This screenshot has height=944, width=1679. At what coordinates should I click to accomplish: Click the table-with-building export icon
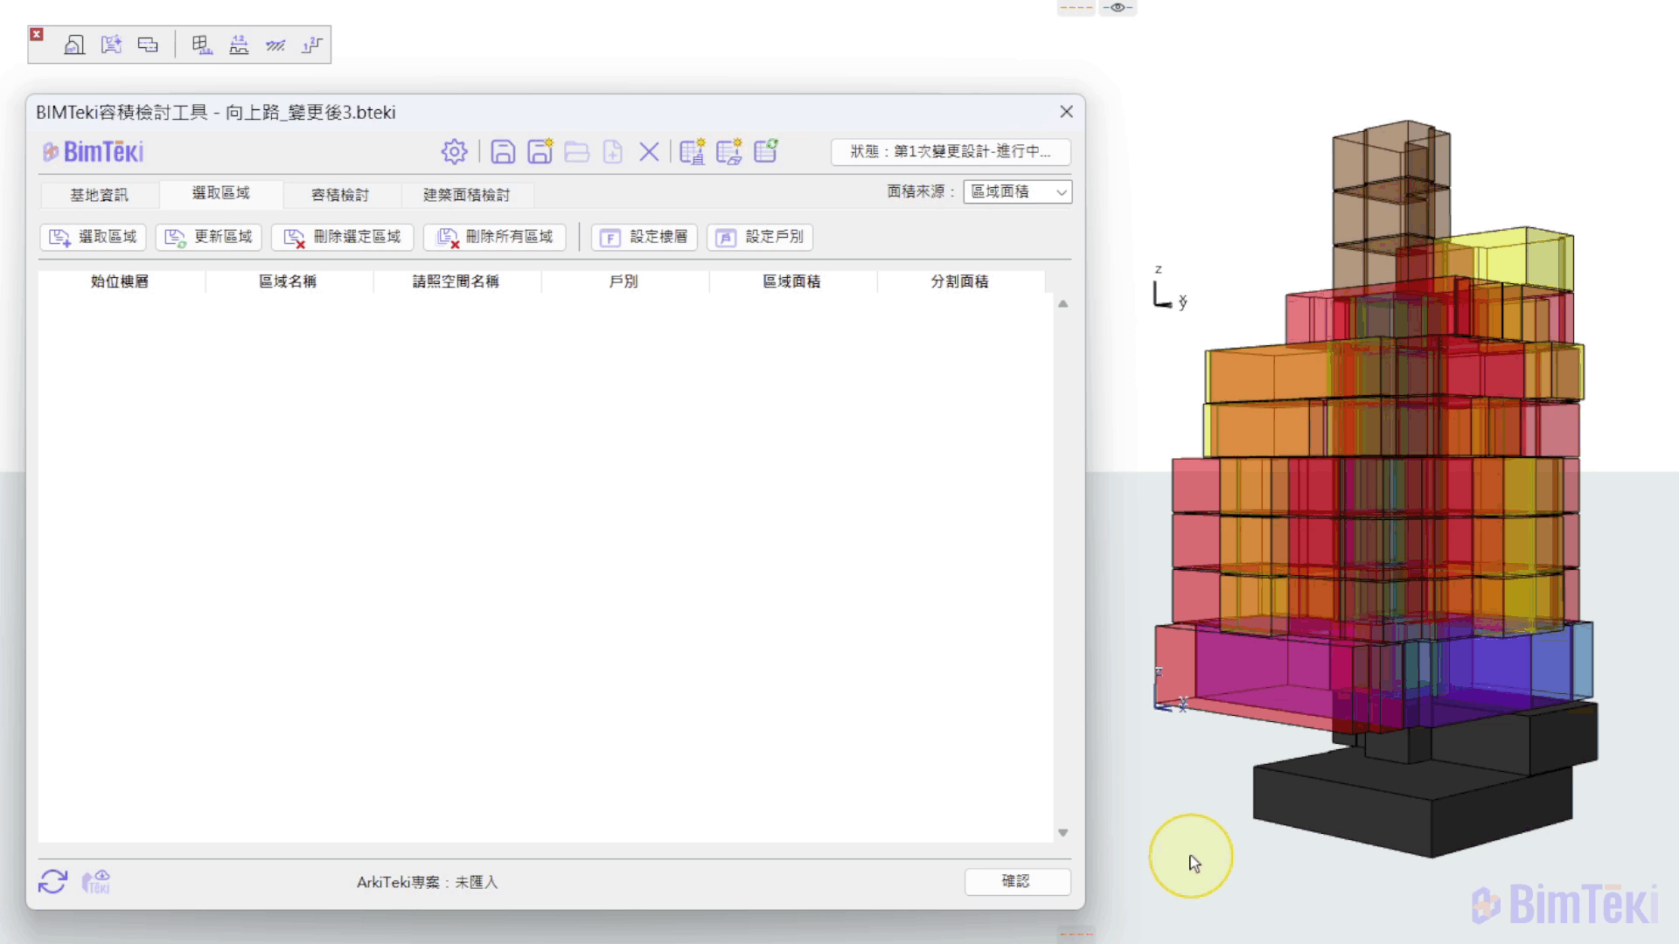tap(692, 152)
